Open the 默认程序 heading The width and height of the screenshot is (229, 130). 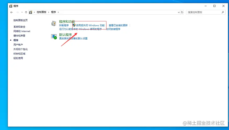[x=65, y=35]
